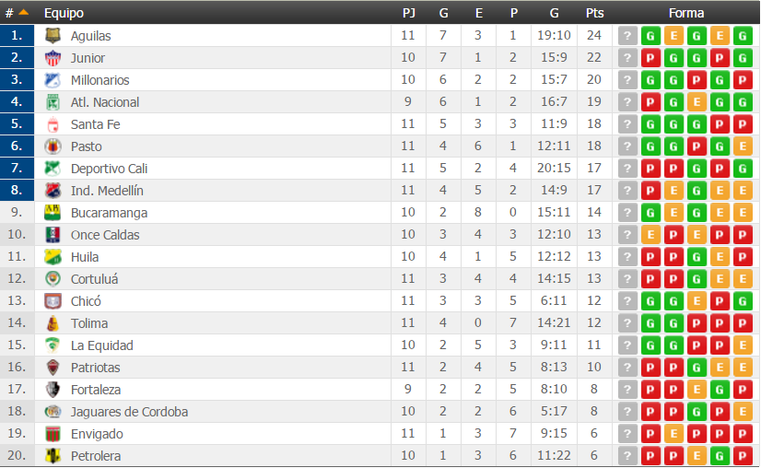Click the Deportivo Cali crest icon
761x468 pixels.
53,169
